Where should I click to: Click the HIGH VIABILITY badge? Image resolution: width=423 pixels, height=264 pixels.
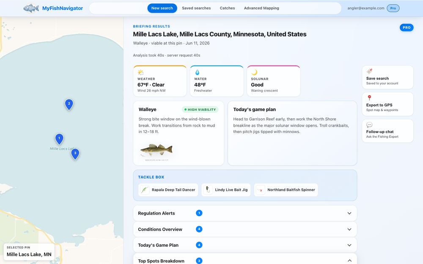200,110
